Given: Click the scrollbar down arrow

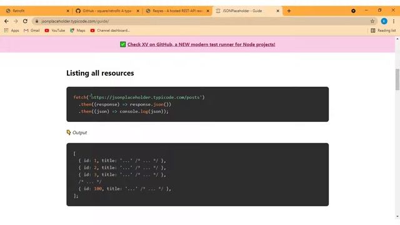Looking at the screenshot, I should [x=397, y=217].
